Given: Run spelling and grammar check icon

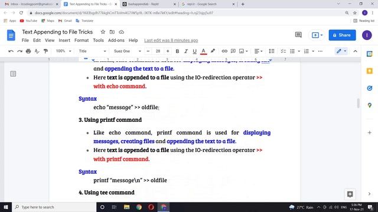Looking at the screenshot, I should (37, 51).
